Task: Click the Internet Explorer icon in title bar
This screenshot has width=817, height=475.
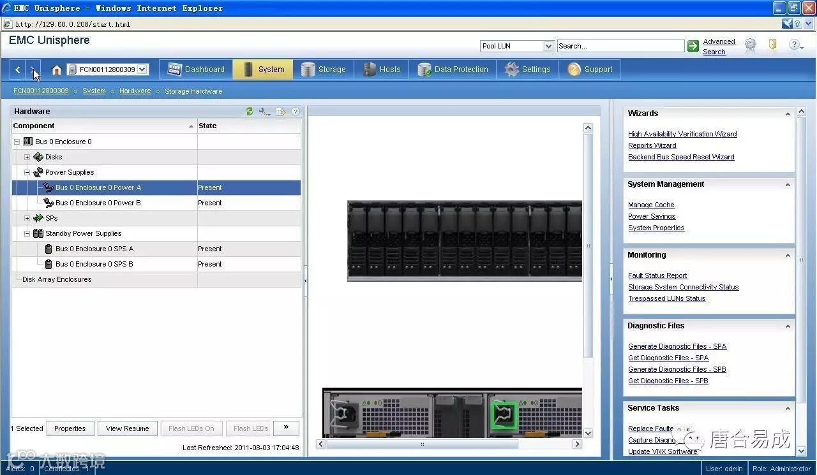Action: (x=7, y=8)
